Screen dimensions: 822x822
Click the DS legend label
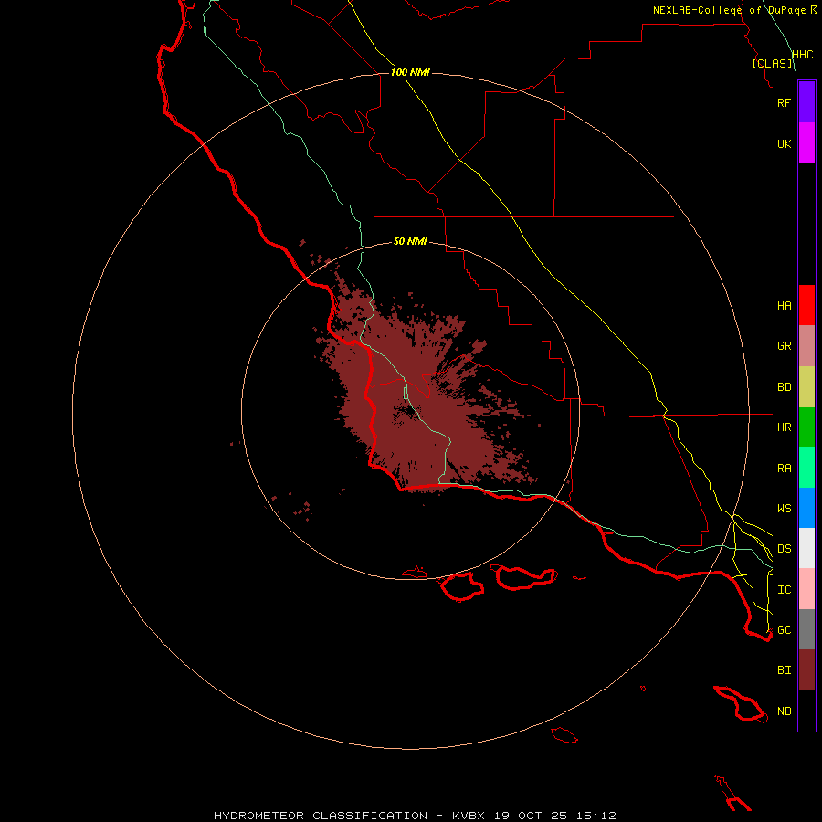point(784,549)
